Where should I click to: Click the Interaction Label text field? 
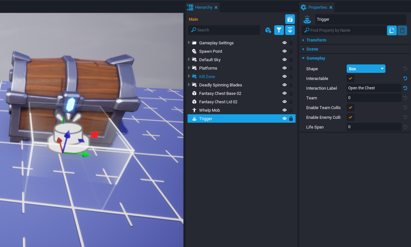click(373, 88)
